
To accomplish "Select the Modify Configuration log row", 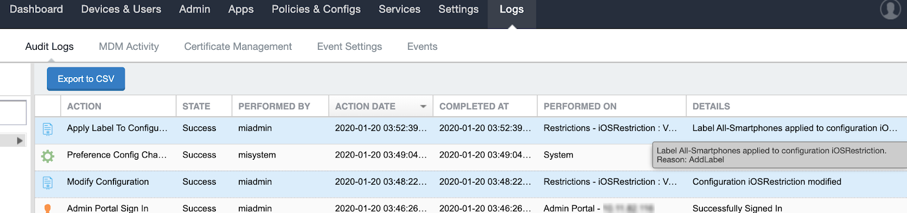I will click(471, 182).
